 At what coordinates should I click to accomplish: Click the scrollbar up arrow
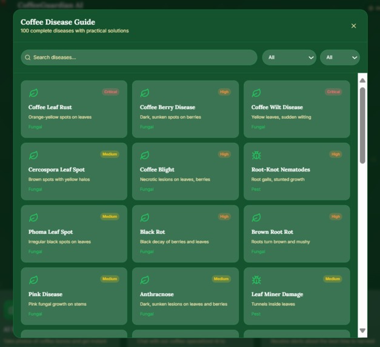coord(362,81)
